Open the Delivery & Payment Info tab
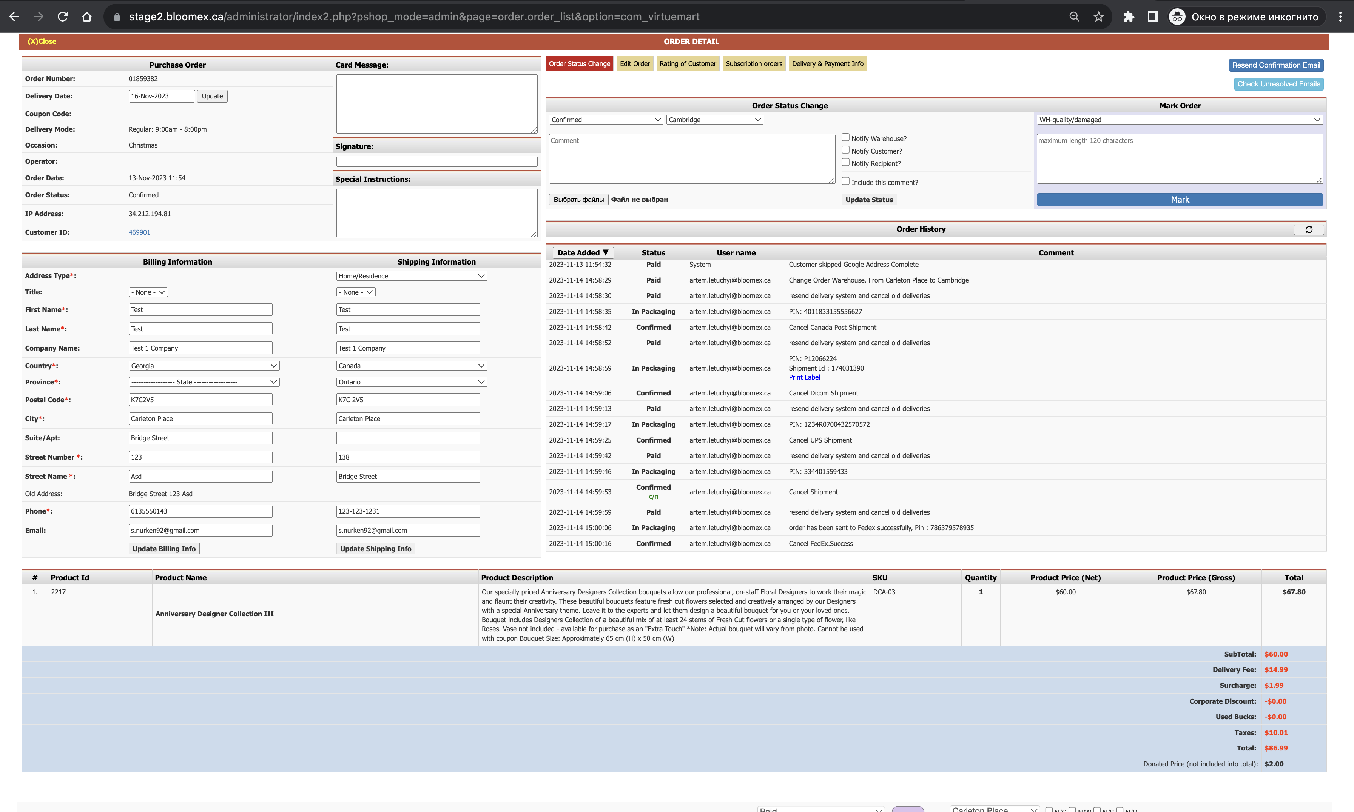The image size is (1354, 812). click(x=827, y=63)
